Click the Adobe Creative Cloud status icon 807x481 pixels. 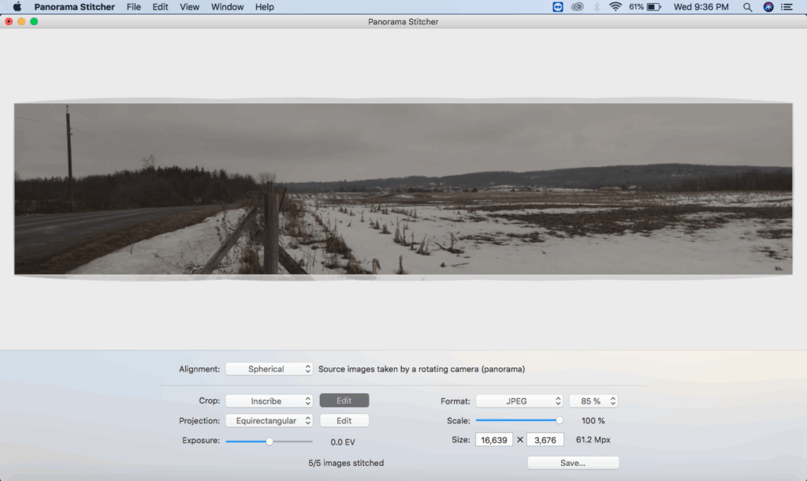(578, 7)
